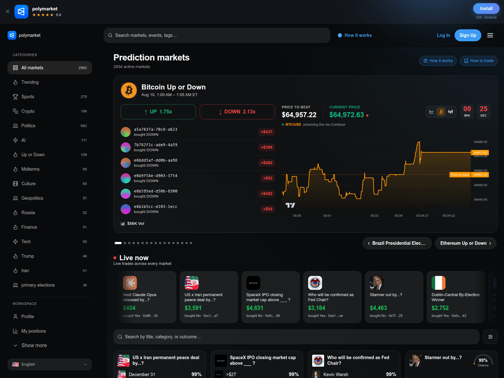Image resolution: width=504 pixels, height=378 pixels.
Task: Select the second carousel dot
Action: click(125, 243)
